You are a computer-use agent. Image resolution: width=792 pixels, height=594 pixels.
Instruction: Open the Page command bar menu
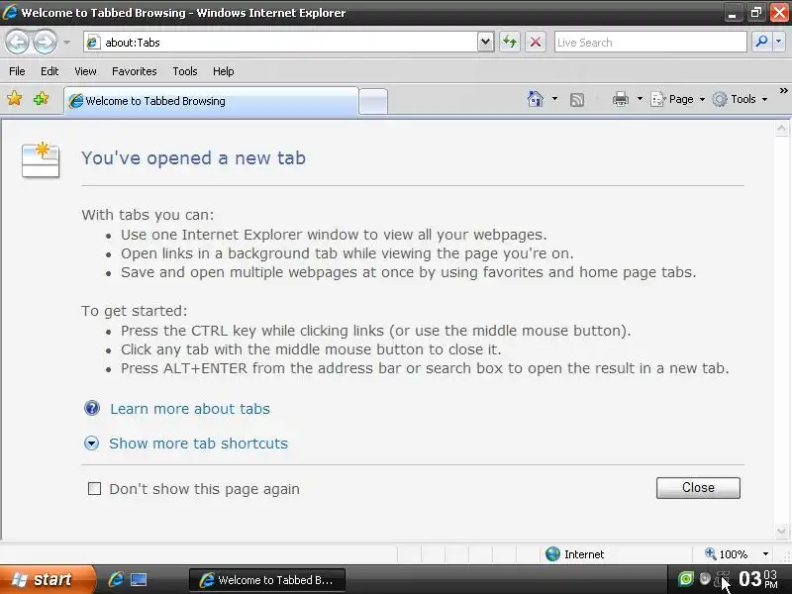click(677, 99)
